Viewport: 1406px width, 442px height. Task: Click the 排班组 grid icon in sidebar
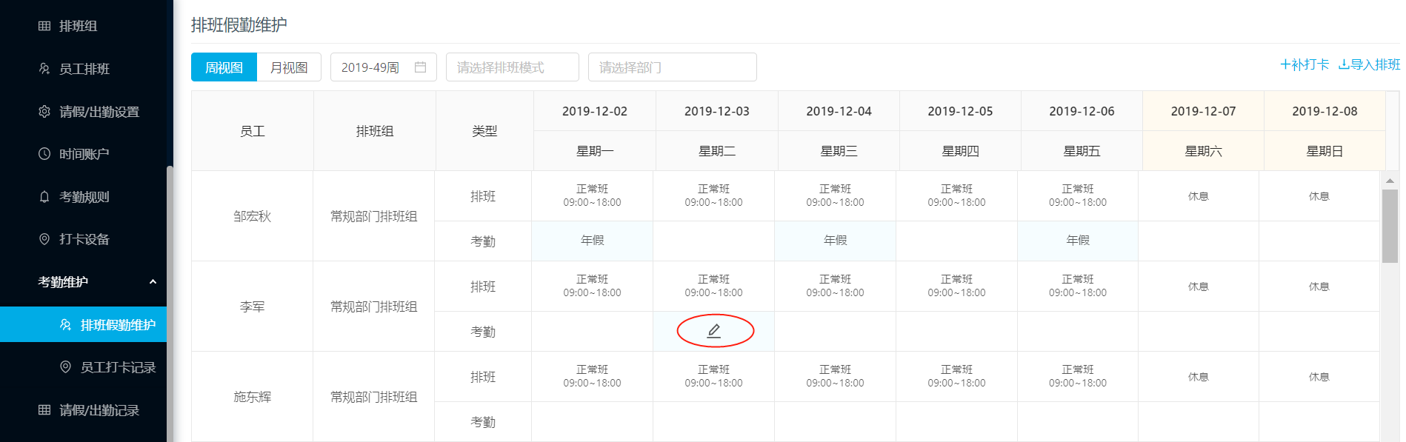44,26
